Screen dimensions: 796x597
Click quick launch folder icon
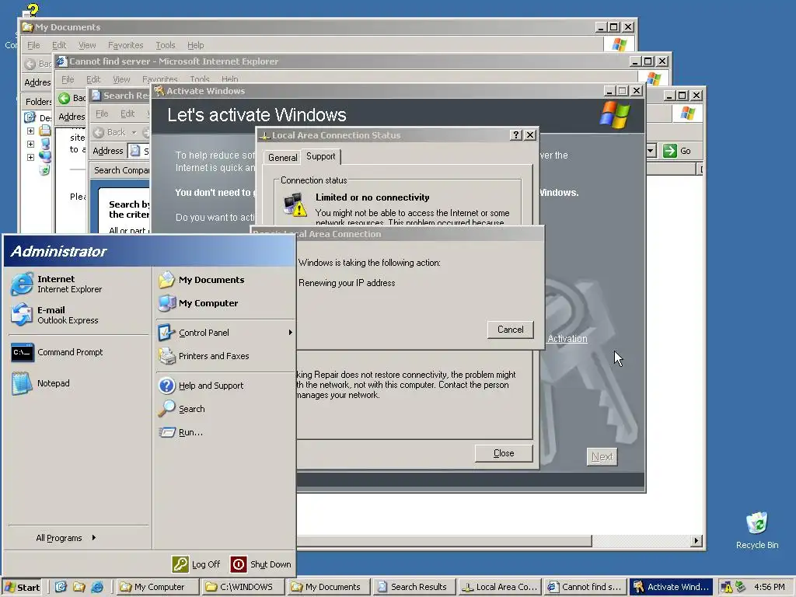point(79,587)
